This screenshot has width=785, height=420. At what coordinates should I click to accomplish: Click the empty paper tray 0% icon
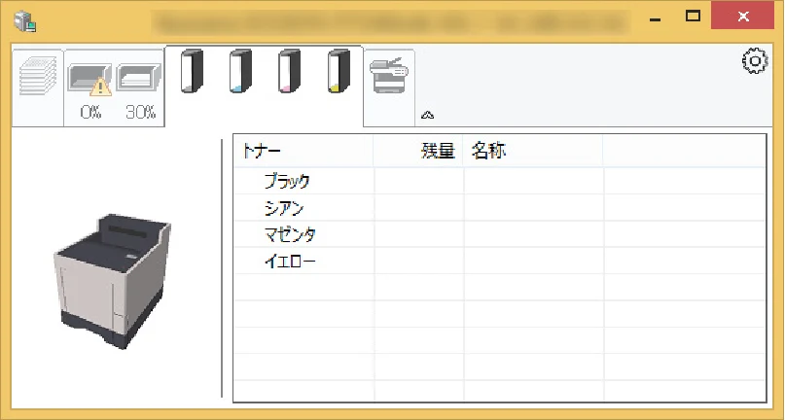coord(90,80)
